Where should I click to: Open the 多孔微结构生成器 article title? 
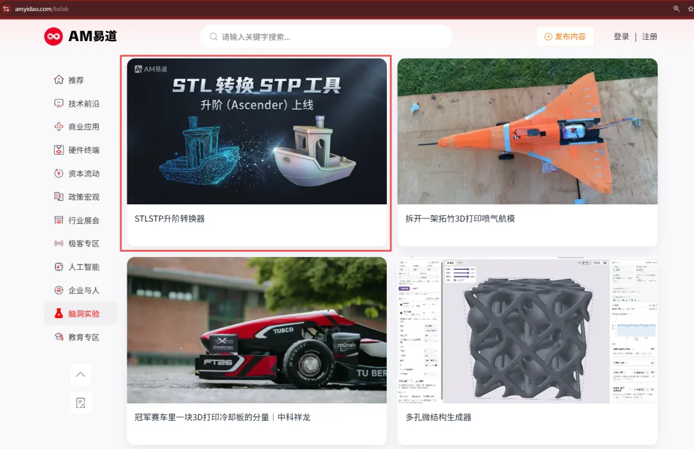pos(438,417)
